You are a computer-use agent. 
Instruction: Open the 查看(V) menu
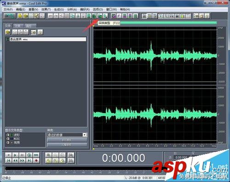33,10
